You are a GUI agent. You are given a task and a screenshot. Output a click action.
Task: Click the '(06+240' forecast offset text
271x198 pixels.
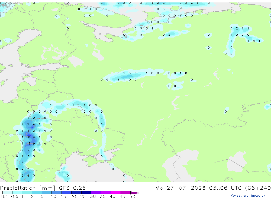pyautogui.click(x=258, y=188)
